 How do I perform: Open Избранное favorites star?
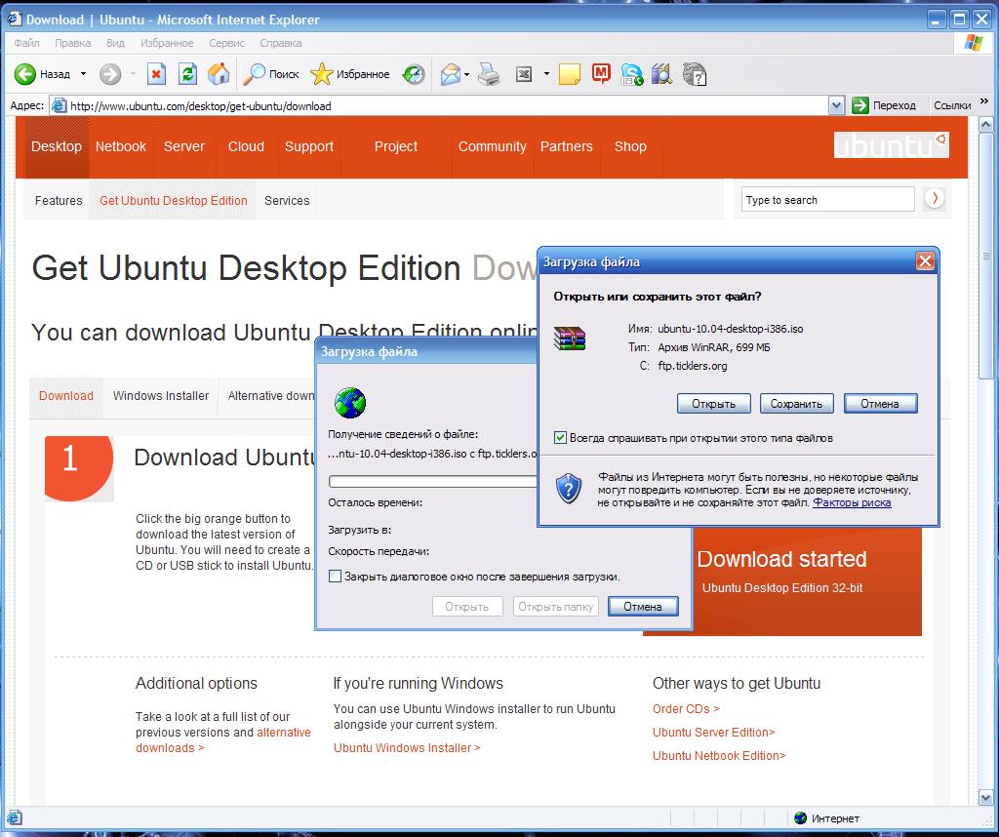tap(350, 74)
